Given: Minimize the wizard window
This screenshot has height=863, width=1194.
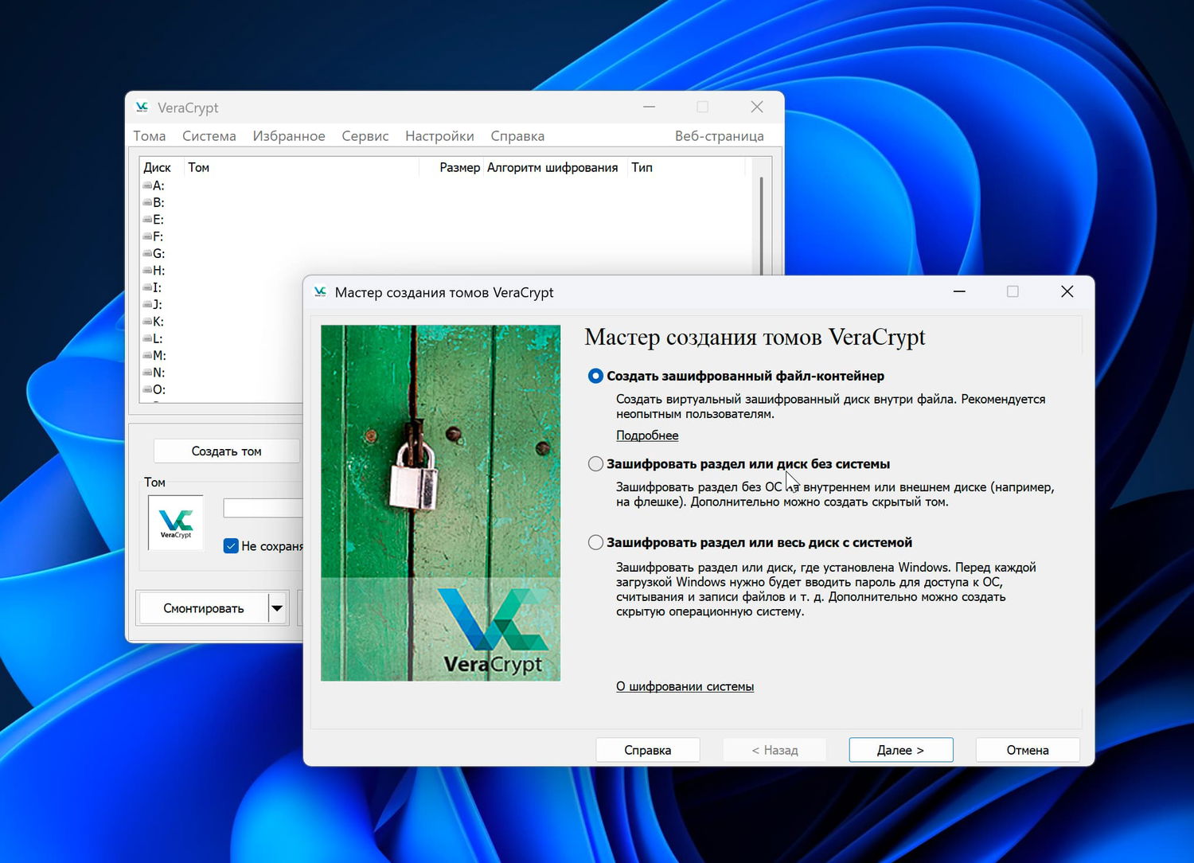Looking at the screenshot, I should click(959, 292).
